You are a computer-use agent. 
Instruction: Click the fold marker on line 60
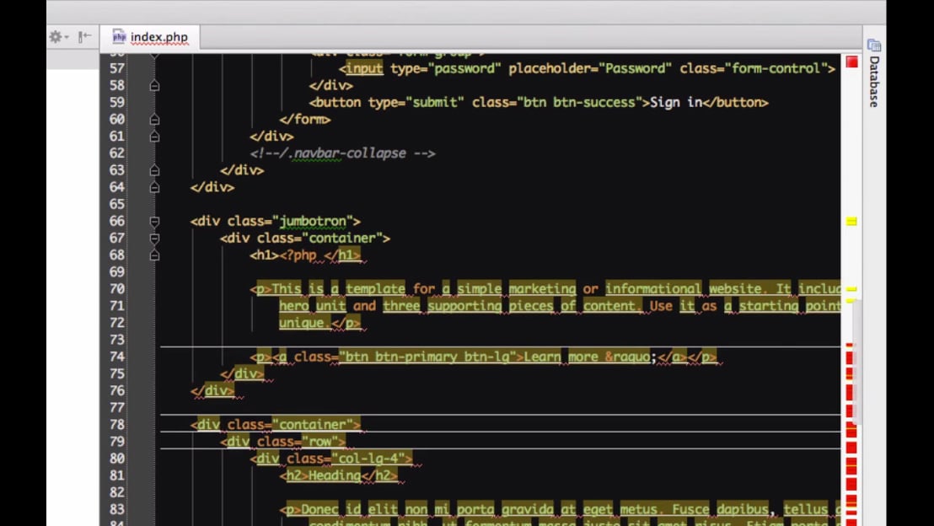click(154, 120)
